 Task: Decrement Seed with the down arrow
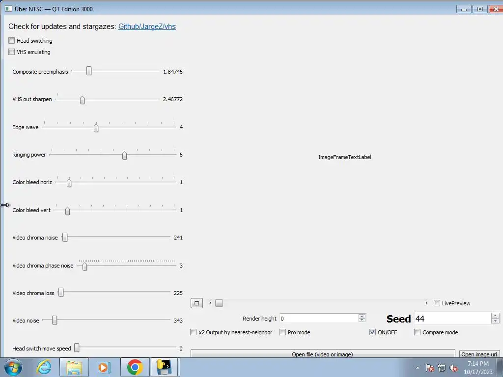tap(495, 321)
